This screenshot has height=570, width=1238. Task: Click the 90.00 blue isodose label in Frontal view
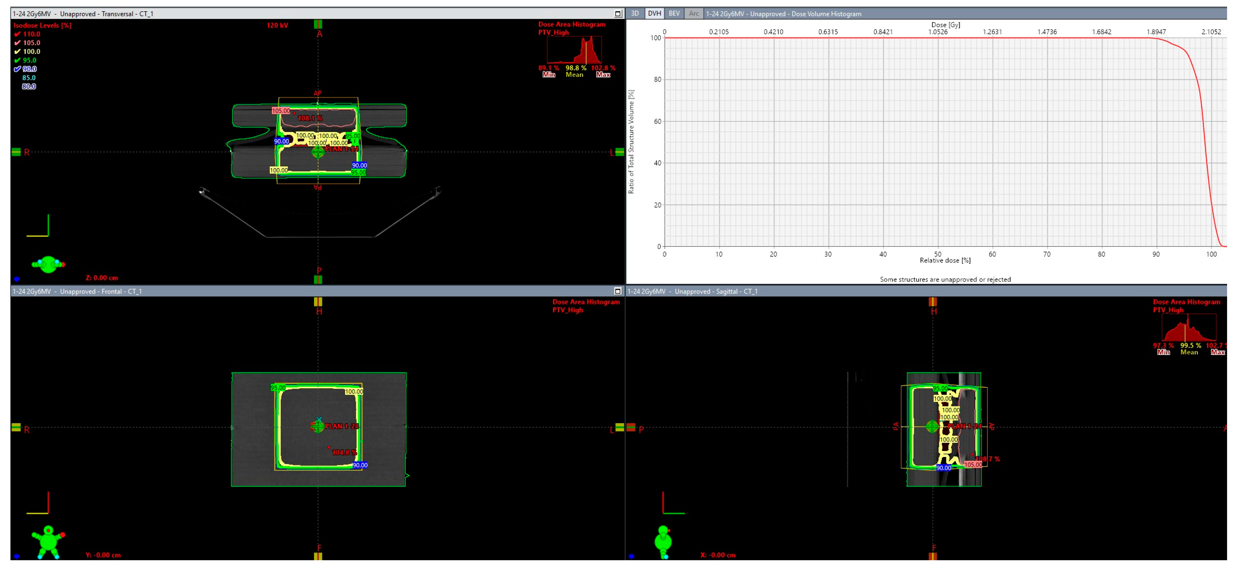tap(360, 465)
